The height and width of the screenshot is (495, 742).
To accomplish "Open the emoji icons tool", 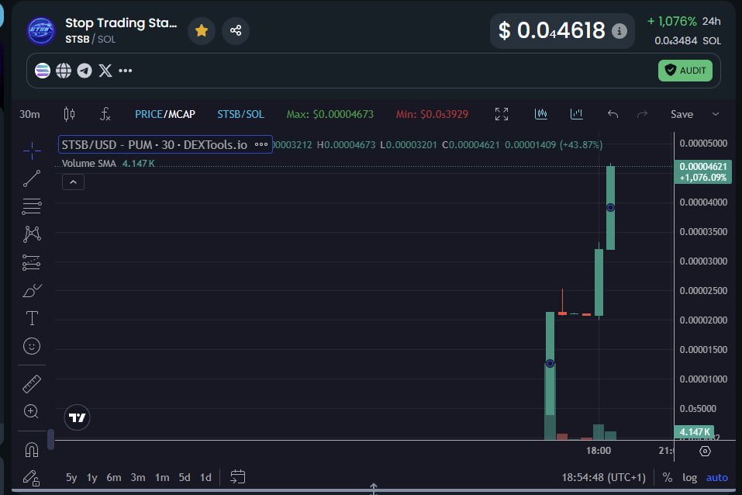I will click(32, 346).
